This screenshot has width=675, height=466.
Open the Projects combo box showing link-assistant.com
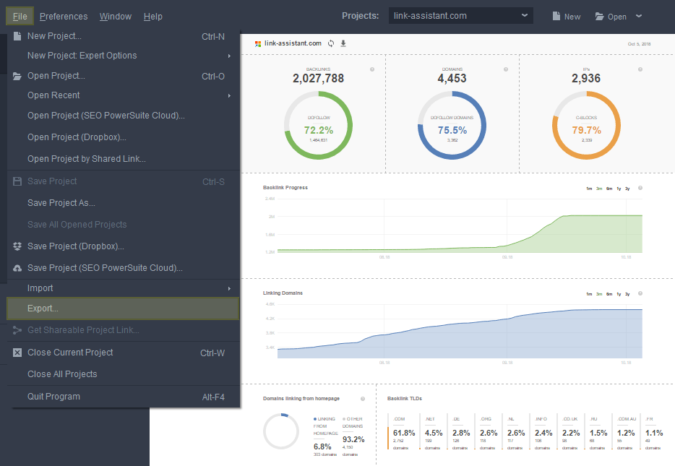(x=460, y=16)
